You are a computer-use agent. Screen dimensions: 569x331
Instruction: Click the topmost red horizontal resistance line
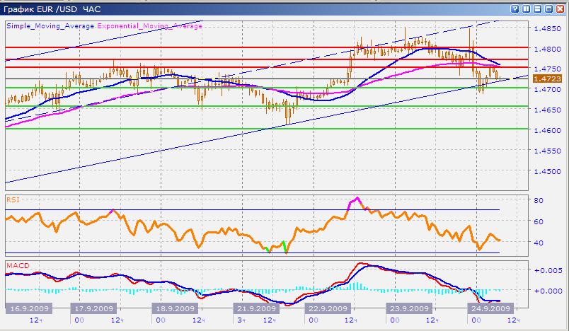point(212,47)
